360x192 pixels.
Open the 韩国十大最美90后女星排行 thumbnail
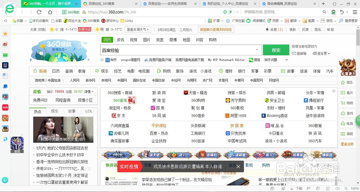coord(63,129)
